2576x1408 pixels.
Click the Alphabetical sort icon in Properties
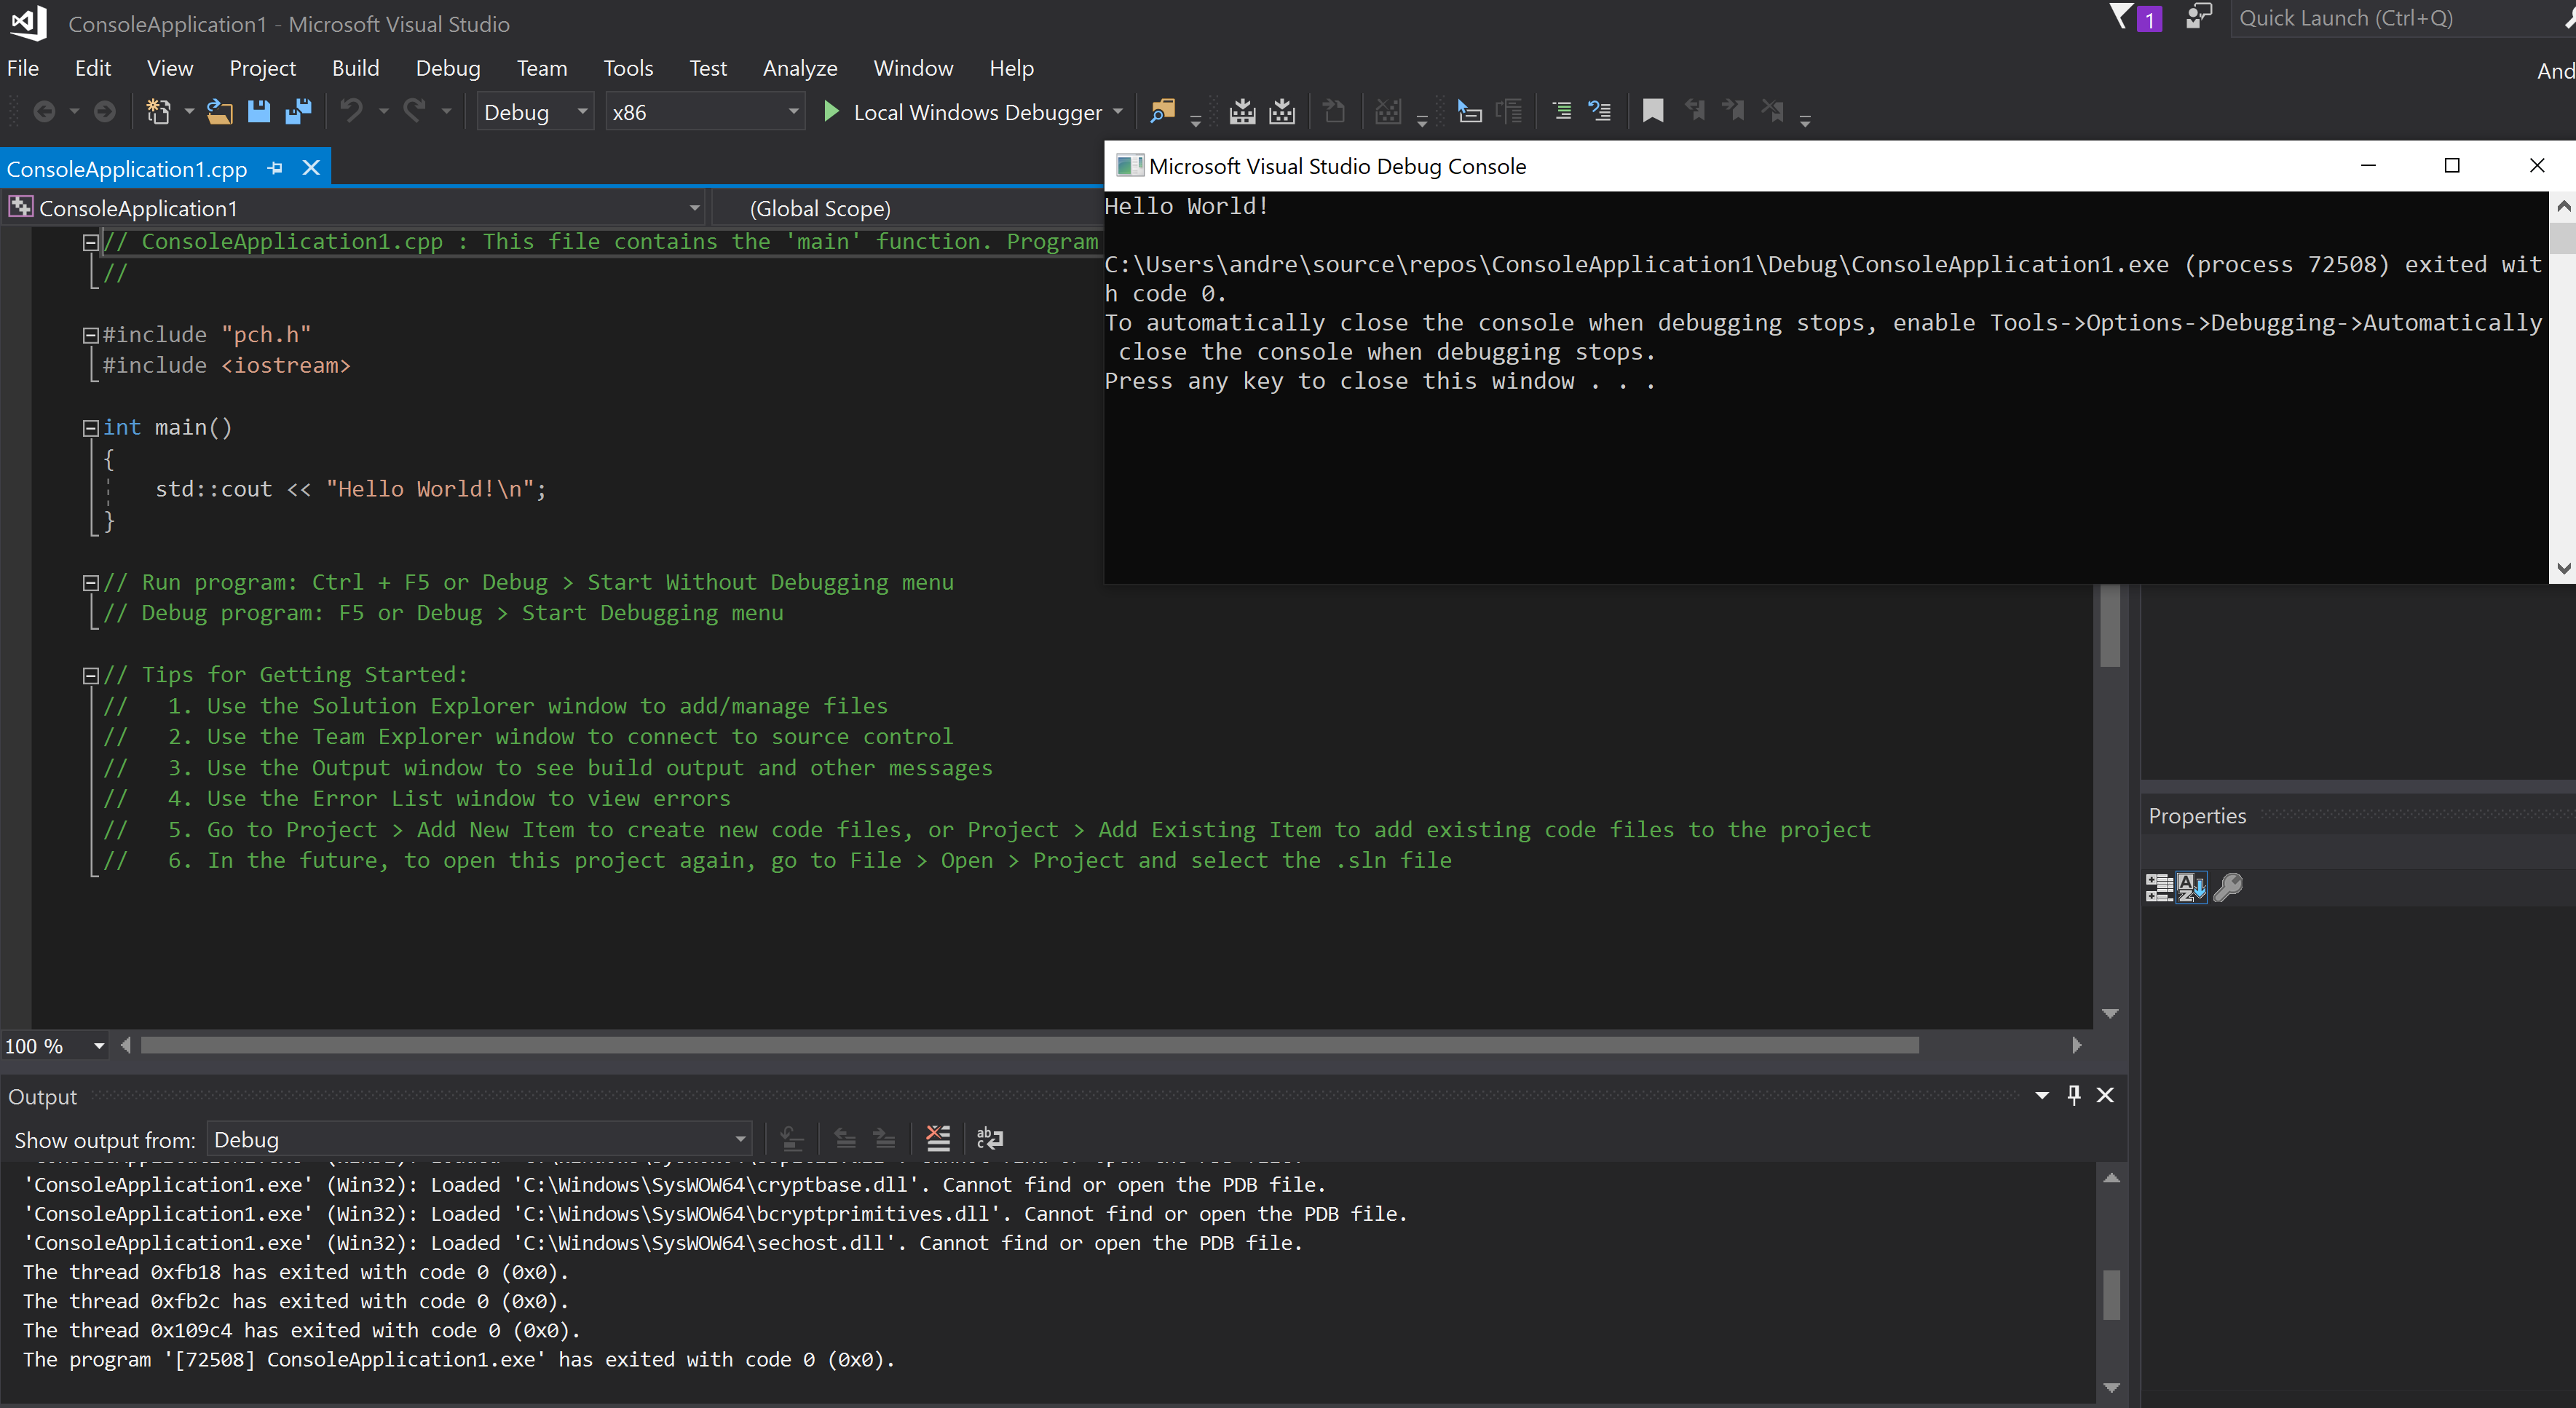[2191, 887]
